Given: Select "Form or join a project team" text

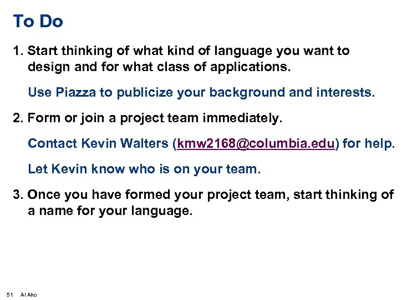Looking at the screenshot, I should click(x=119, y=118).
